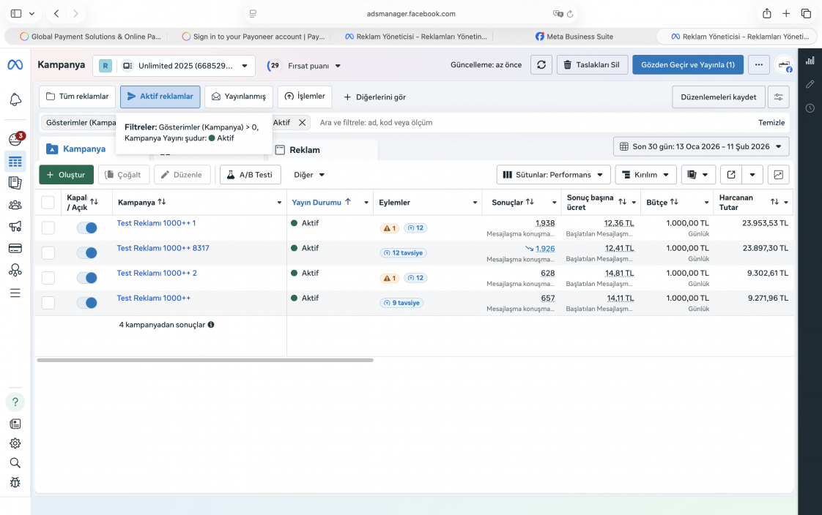Click the search magnifier in left sidebar
The height and width of the screenshot is (515, 822).
point(15,462)
